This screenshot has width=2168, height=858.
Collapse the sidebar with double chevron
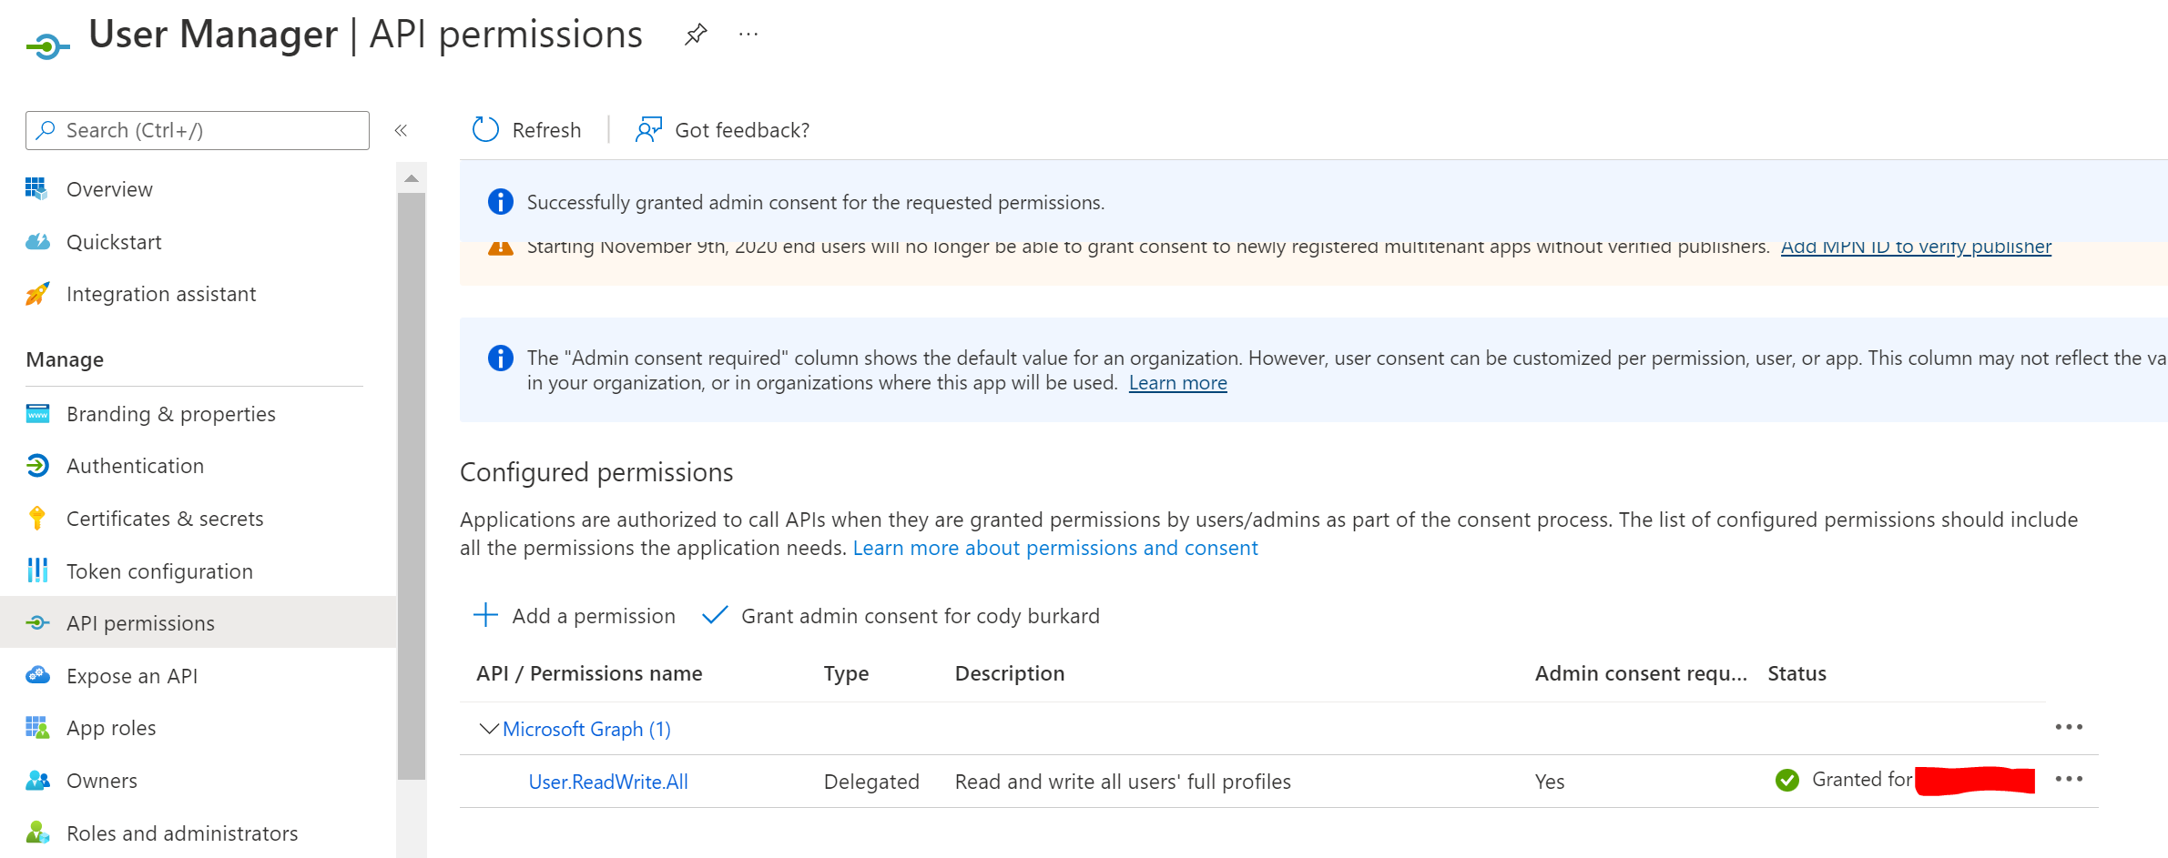[401, 130]
